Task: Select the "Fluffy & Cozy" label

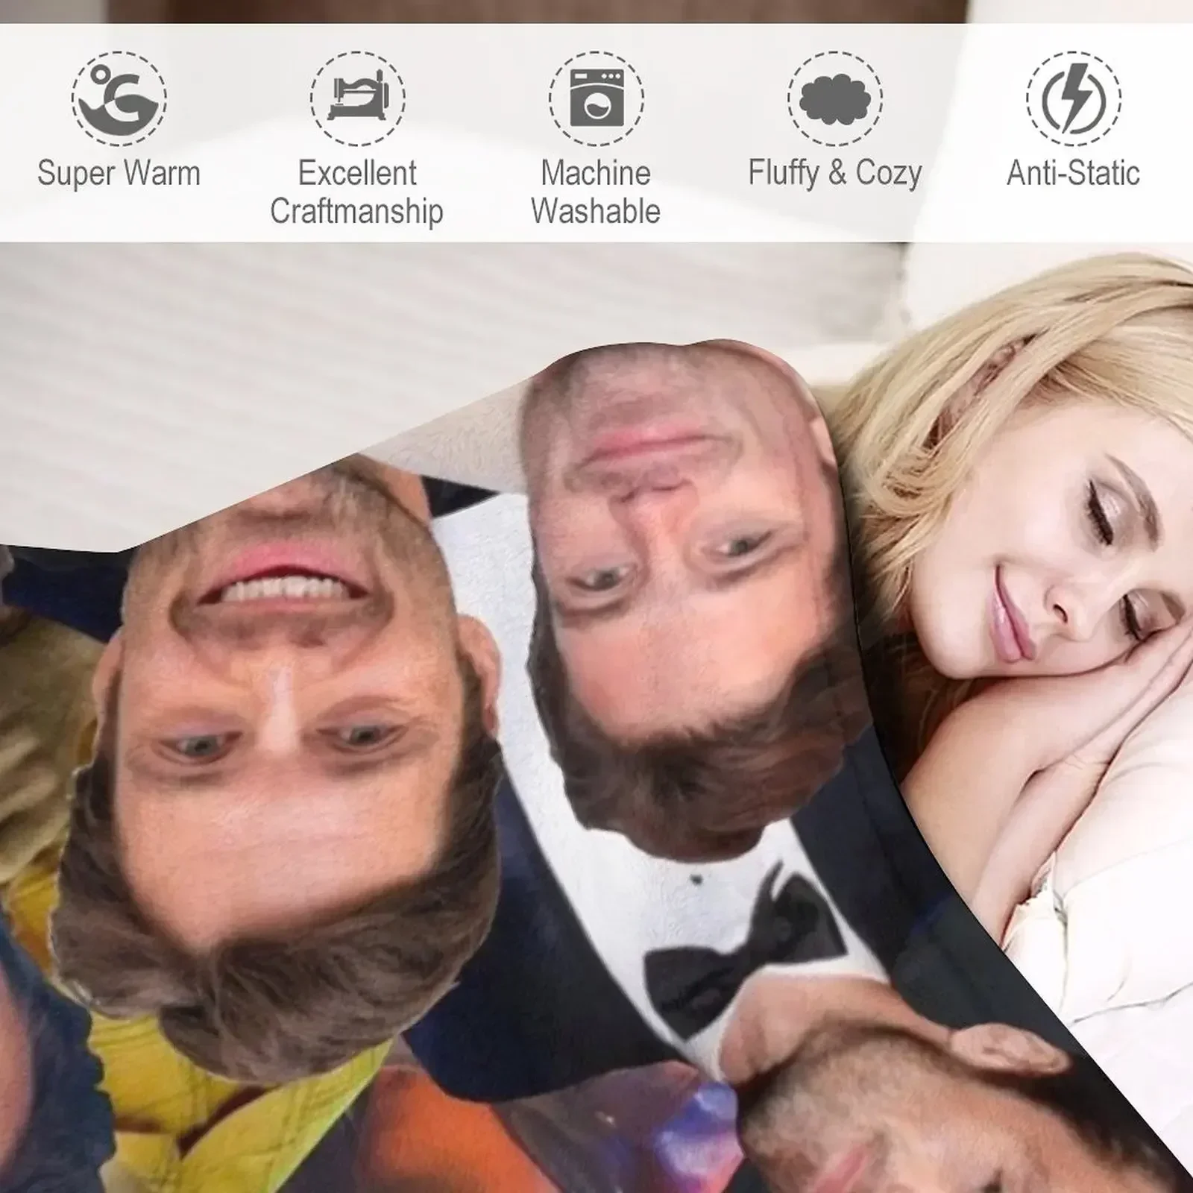Action: [835, 173]
